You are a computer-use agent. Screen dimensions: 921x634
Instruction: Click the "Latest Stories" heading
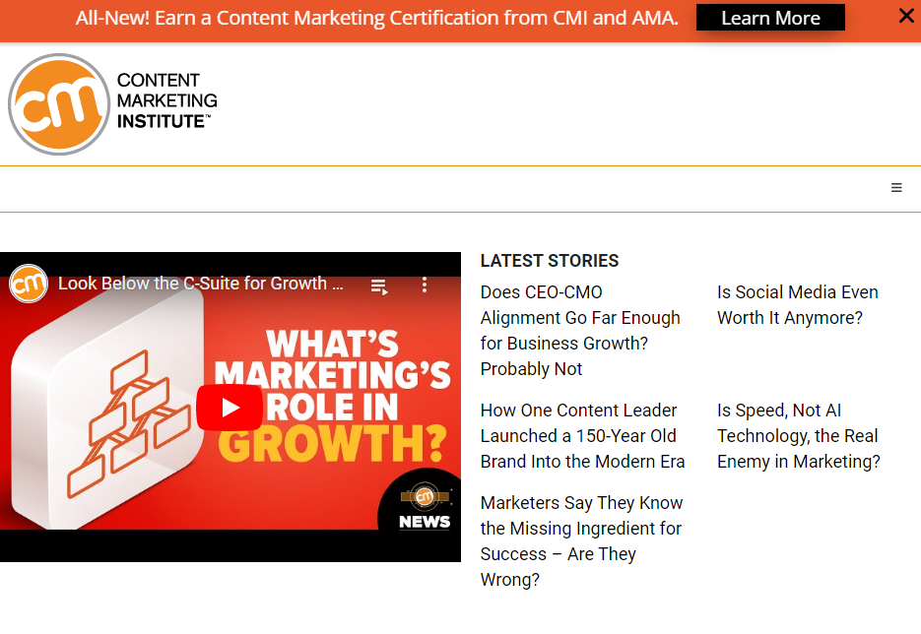pos(550,261)
